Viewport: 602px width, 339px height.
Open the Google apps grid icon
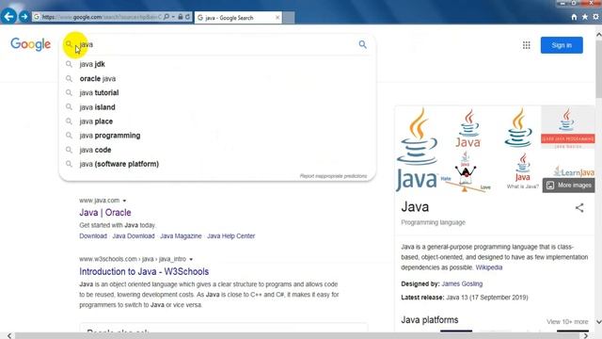pos(527,45)
